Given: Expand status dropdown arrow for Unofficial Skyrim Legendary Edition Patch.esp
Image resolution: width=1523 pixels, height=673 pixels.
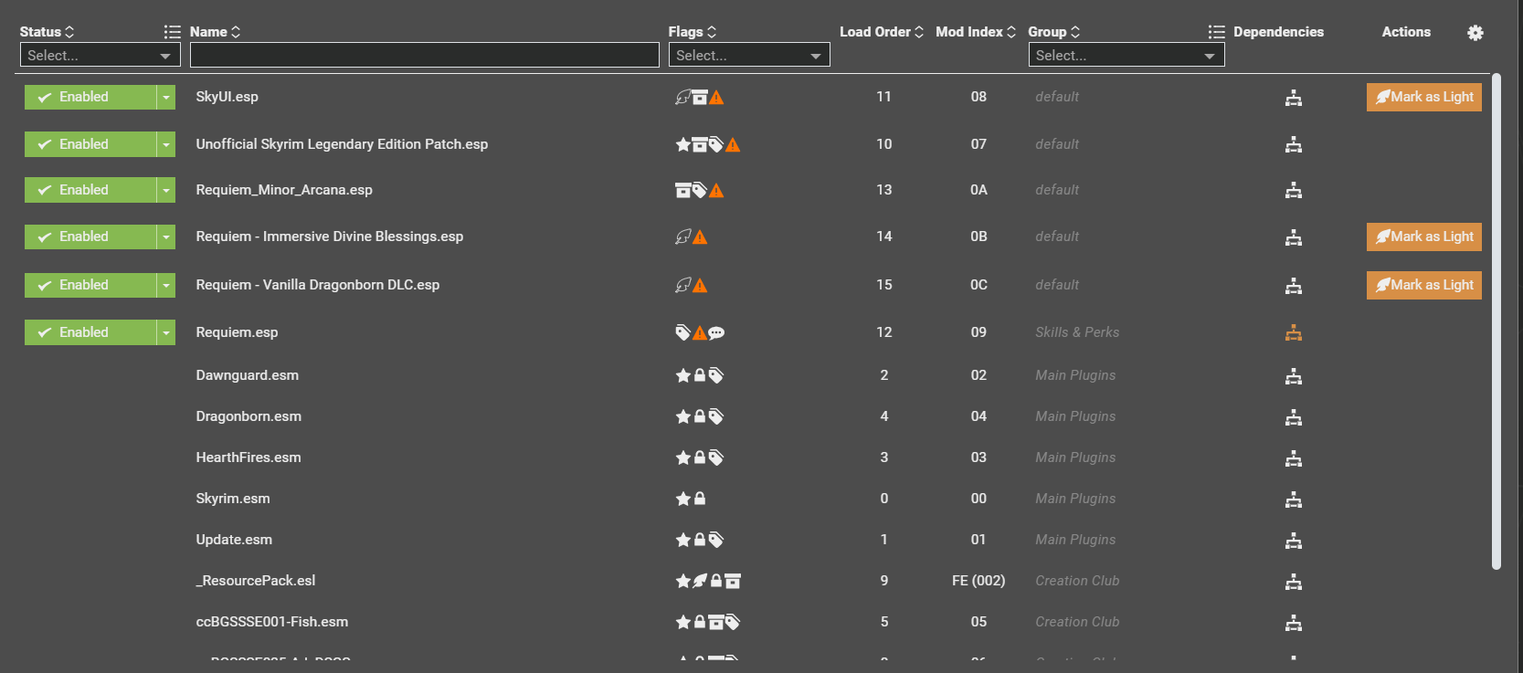Looking at the screenshot, I should coord(166,144).
